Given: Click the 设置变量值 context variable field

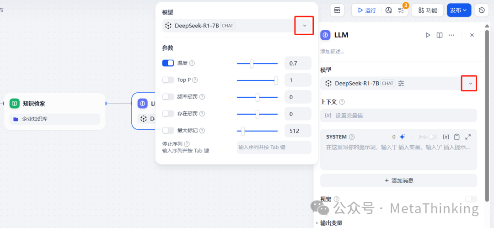Looking at the screenshot, I should point(398,115).
